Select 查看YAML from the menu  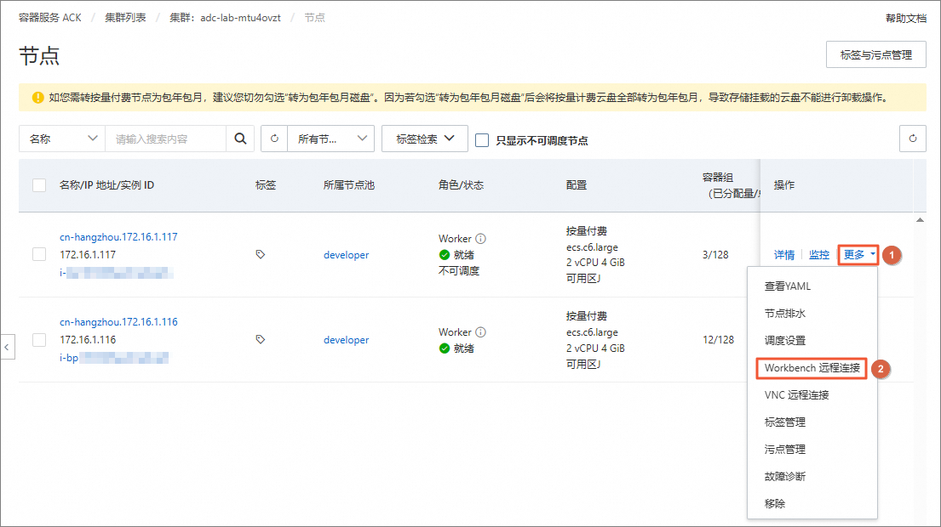[788, 286]
